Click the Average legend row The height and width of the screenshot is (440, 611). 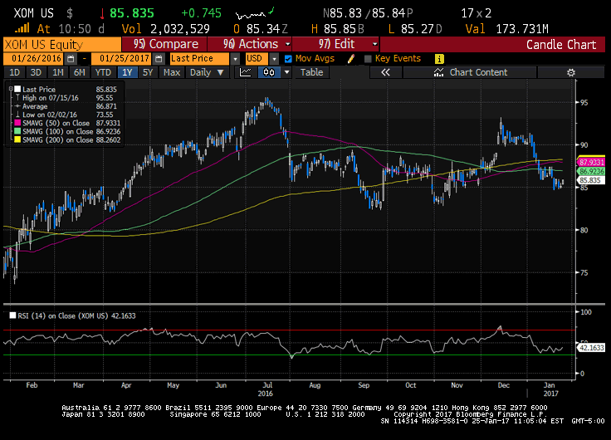coord(66,106)
